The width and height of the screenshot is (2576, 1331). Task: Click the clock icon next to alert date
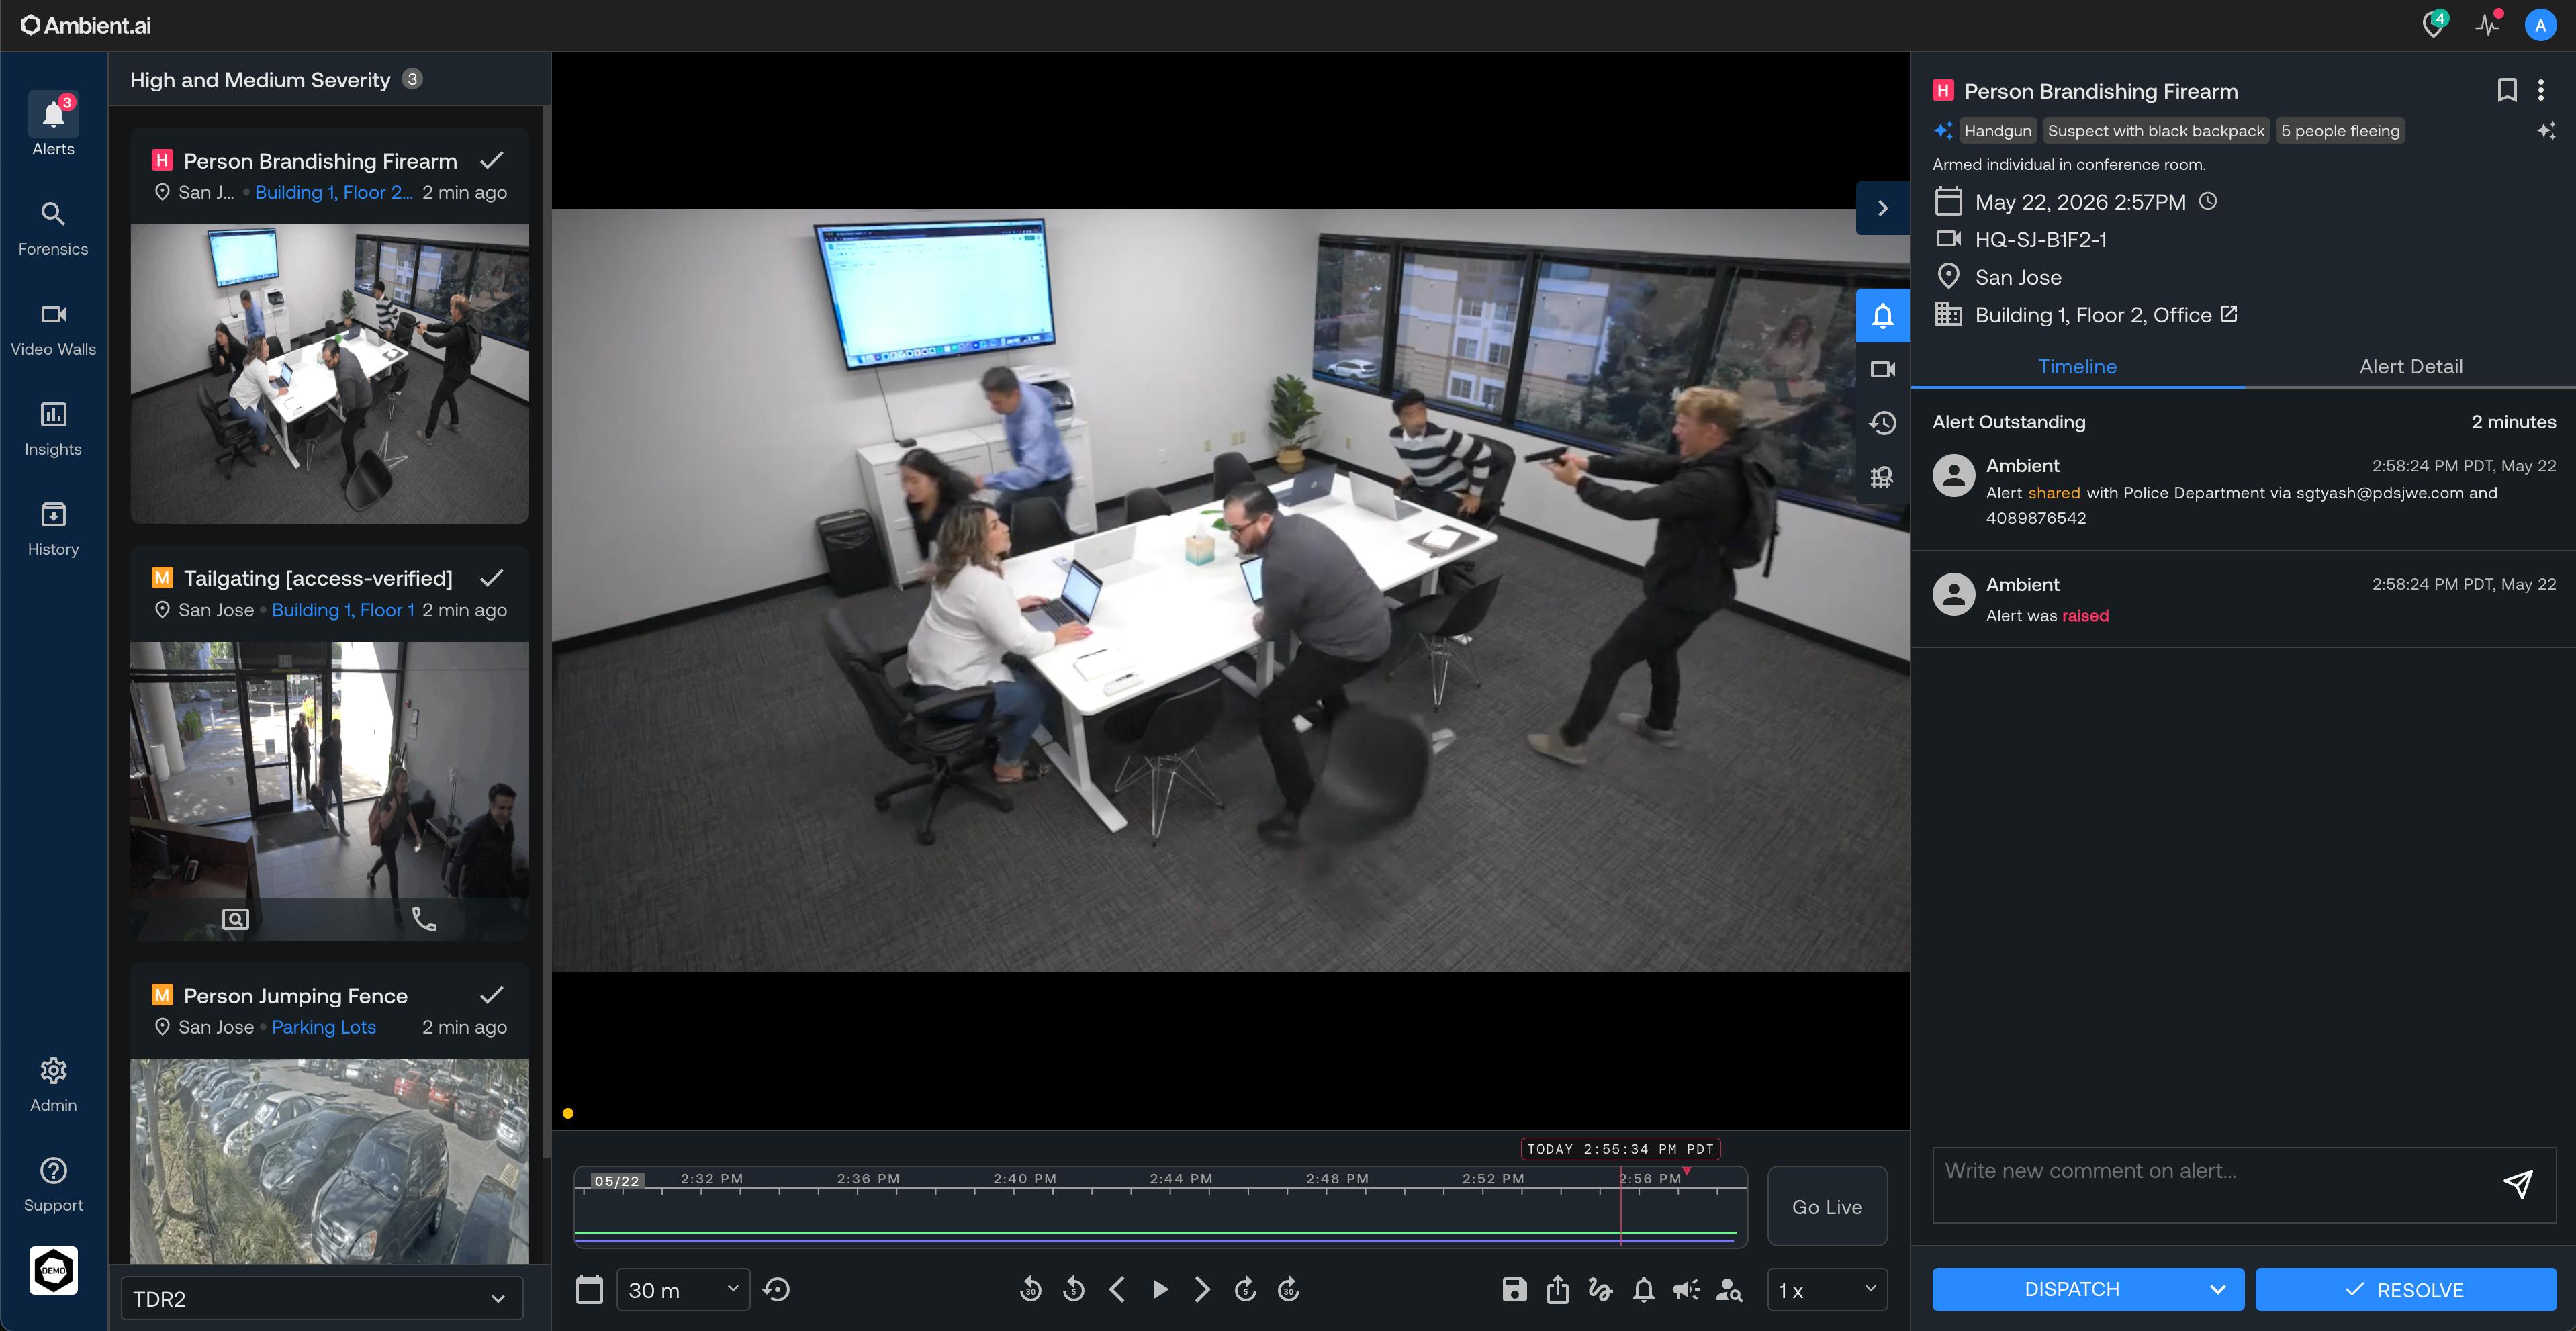click(2208, 201)
